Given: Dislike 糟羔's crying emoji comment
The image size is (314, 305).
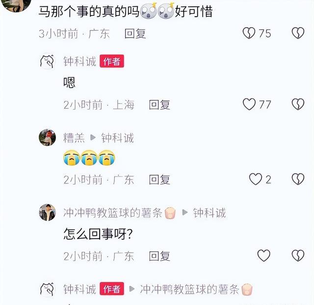Looking at the screenshot, I should [x=298, y=179].
